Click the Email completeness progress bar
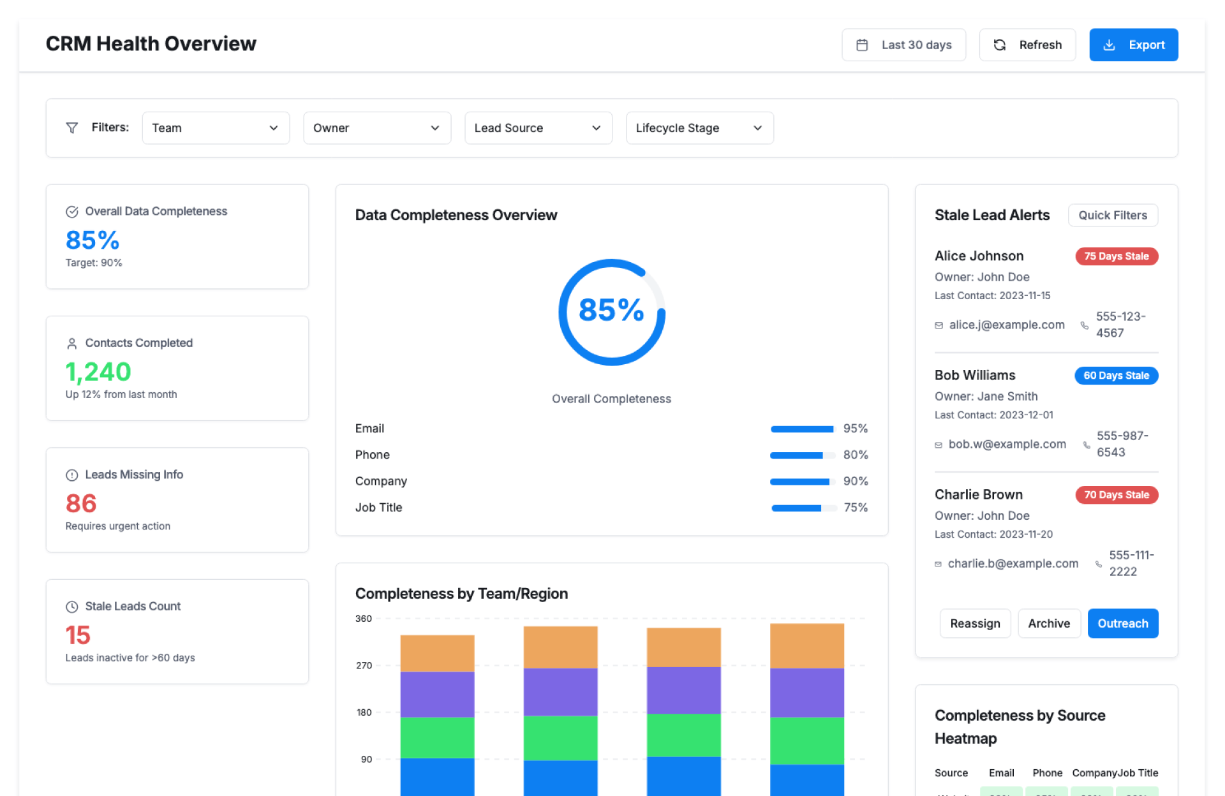Screen dimensions: 1225x796 click(803, 429)
